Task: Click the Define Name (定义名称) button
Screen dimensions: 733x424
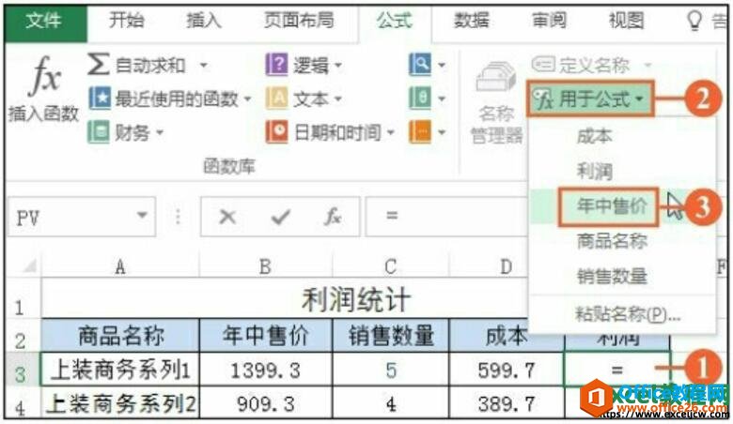Action: (591, 65)
